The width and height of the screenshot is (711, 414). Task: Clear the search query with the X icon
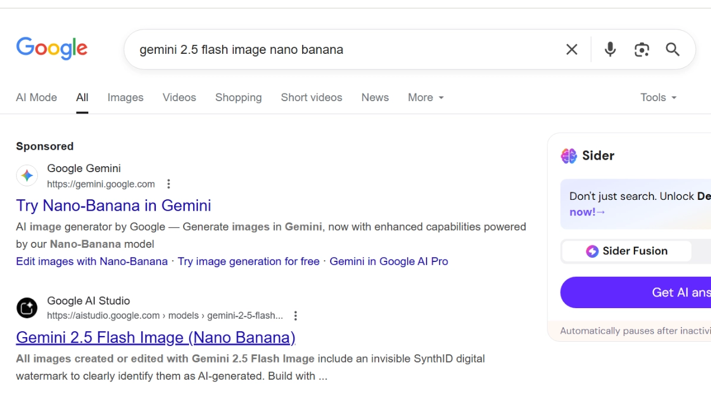tap(571, 50)
